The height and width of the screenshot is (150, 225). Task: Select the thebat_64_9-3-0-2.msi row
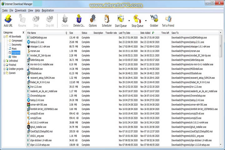[x=122, y=82]
